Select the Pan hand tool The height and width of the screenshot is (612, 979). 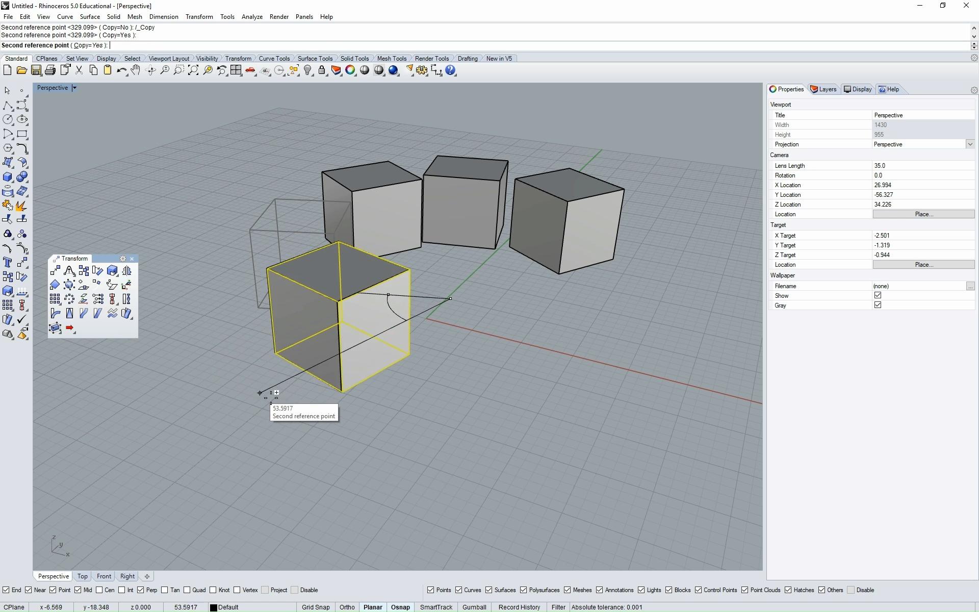click(x=135, y=70)
